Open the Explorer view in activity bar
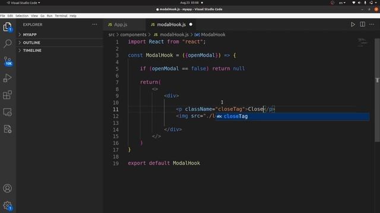Screen dimensions: 380x213 tap(7, 27)
